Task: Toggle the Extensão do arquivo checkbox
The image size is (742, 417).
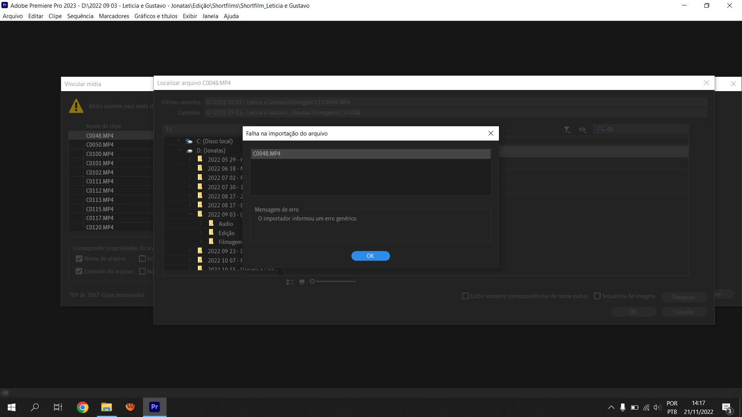Action: (x=79, y=271)
